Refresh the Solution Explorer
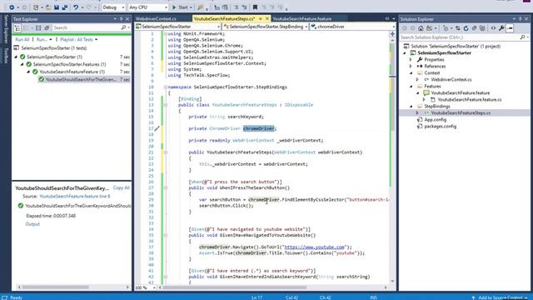Screen dimensions: 533x300 [x=466, y=28]
